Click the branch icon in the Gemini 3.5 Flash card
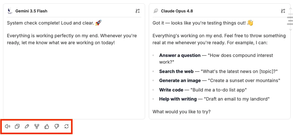The height and width of the screenshot is (136, 293). (138, 11)
